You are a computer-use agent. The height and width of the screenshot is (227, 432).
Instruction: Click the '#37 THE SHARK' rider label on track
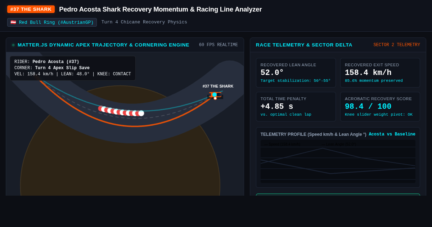click(218, 86)
